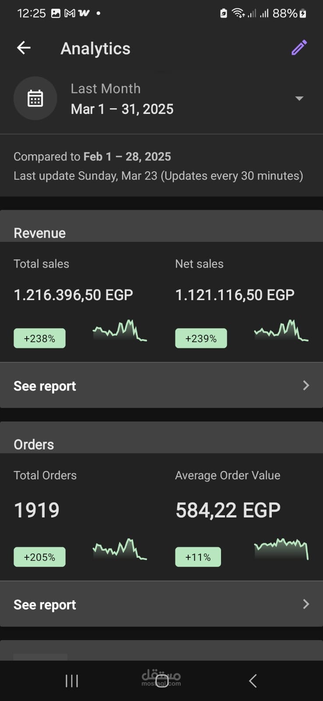Image resolution: width=323 pixels, height=701 pixels.
Task: Tap the purple pencil edit icon
Action: coord(299,48)
